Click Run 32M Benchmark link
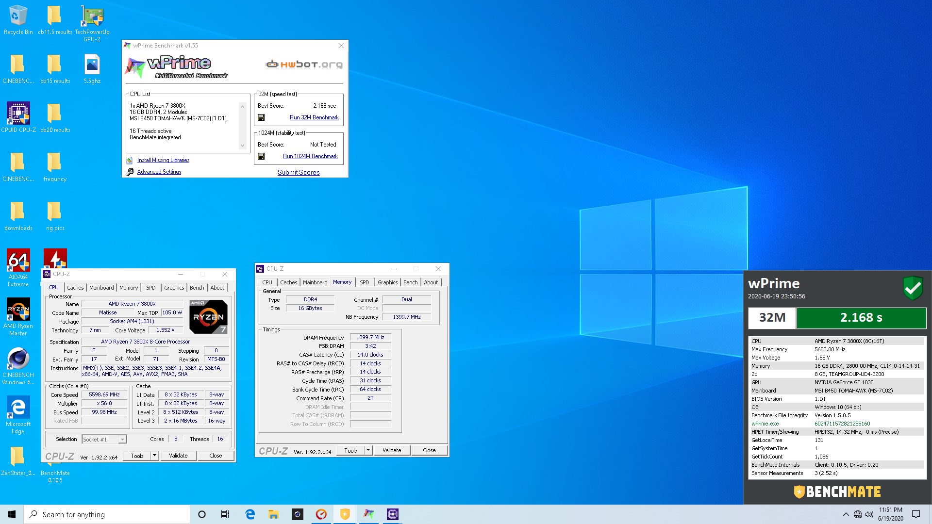This screenshot has width=932, height=524. click(x=314, y=117)
